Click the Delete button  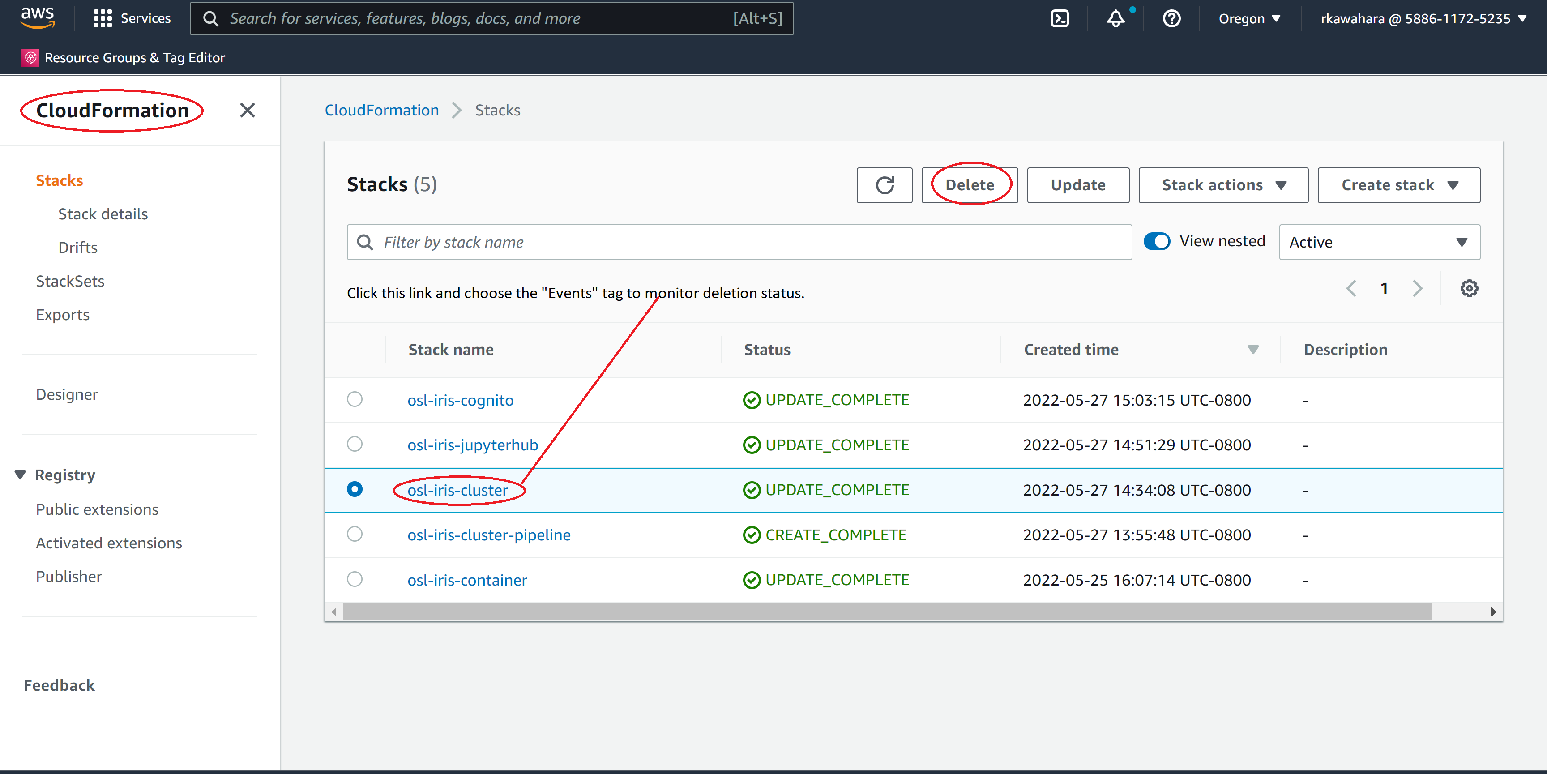(x=969, y=185)
